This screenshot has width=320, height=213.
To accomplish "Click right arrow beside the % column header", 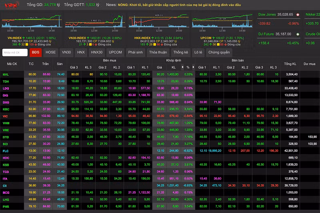I will pyautogui.click(x=194, y=67).
